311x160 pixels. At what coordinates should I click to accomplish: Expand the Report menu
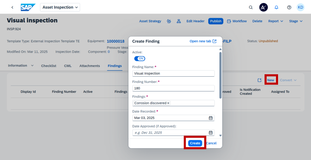(276, 21)
